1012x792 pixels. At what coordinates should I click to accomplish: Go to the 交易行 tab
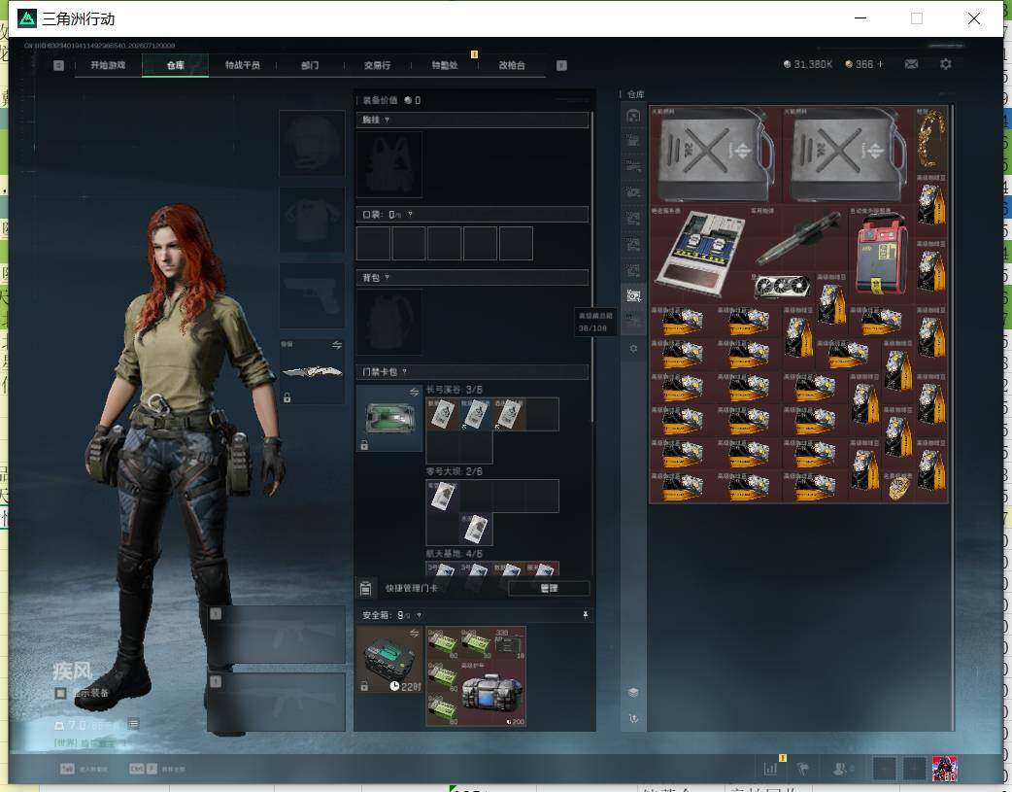point(377,65)
